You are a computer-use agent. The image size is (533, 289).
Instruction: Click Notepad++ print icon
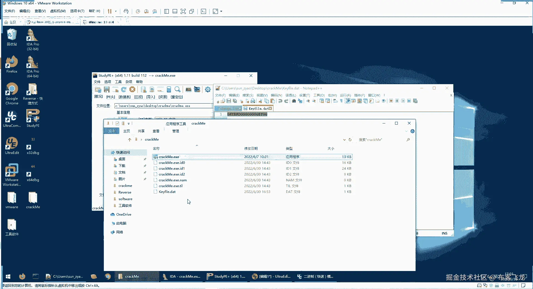tap(253, 101)
